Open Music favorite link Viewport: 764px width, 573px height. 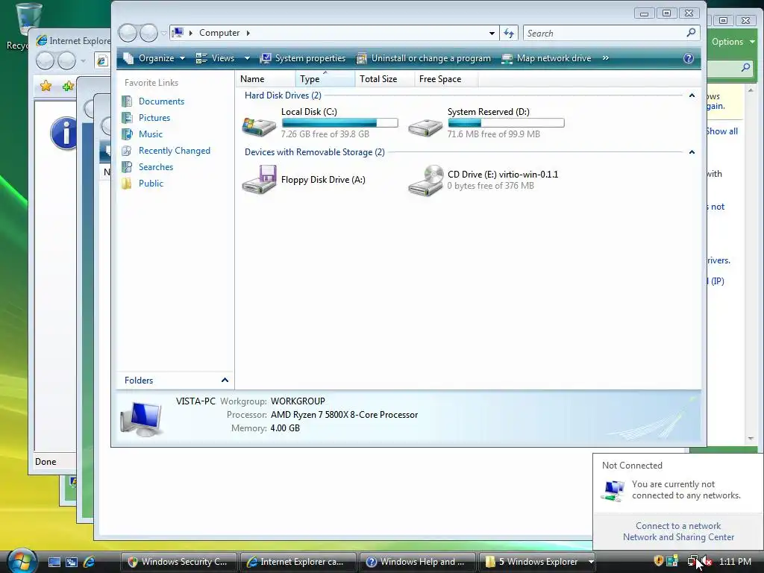pos(151,134)
